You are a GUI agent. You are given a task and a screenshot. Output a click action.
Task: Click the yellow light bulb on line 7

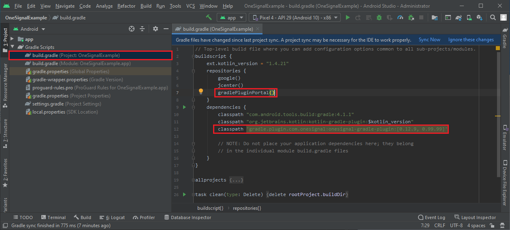pos(201,91)
